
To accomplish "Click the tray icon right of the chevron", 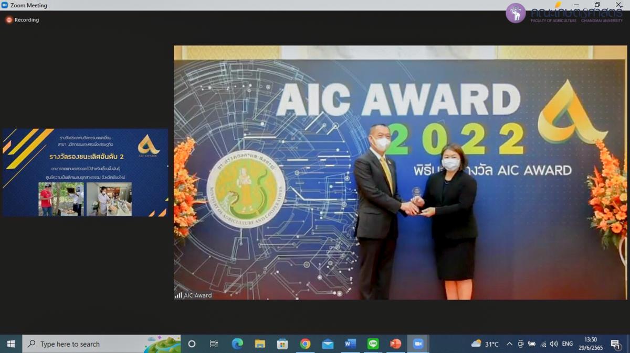I will click(x=521, y=344).
